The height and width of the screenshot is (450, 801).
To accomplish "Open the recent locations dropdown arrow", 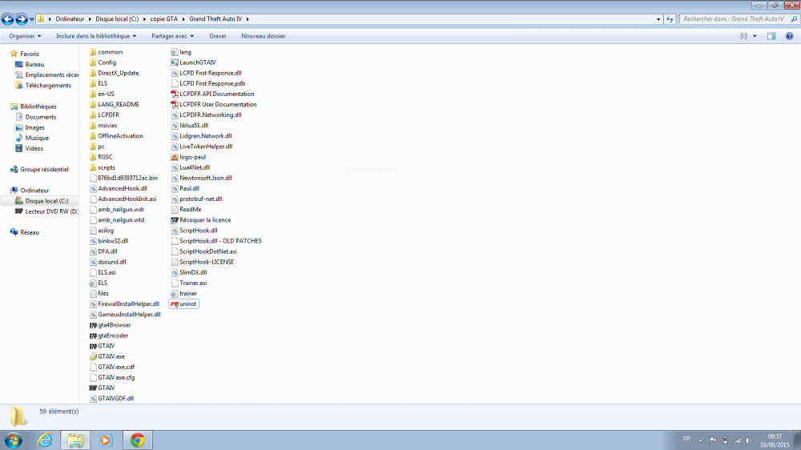I will pos(32,19).
